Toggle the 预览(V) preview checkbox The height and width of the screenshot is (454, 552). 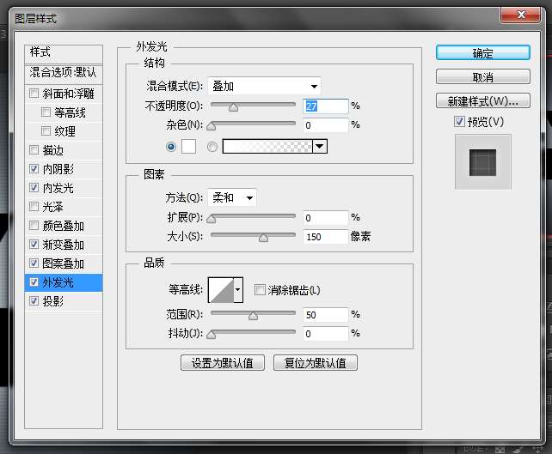[x=459, y=122]
